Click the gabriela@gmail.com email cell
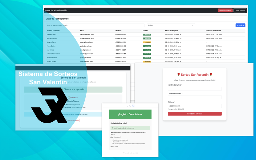 [x=87, y=34]
